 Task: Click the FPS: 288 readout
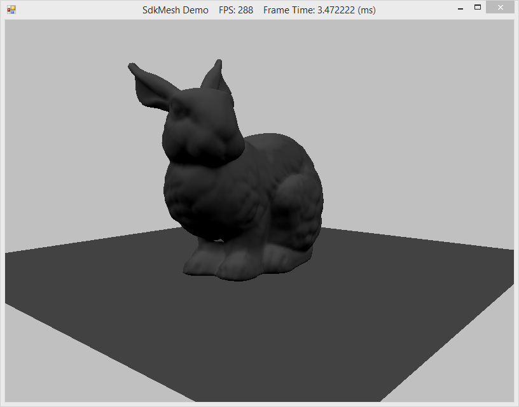click(236, 10)
